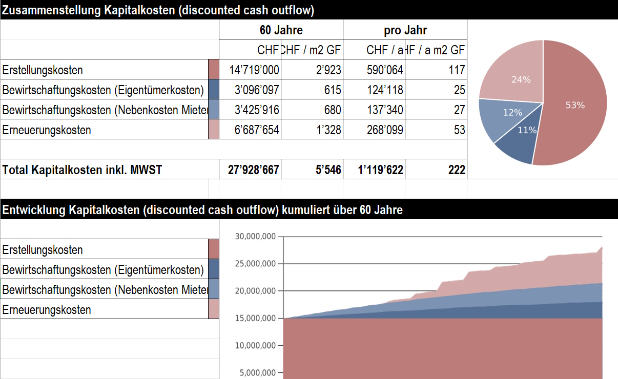Select 'Bewirtschaftungskosten (Eigentümerkosten)' in summary table
Image resolution: width=618 pixels, height=379 pixels.
103,90
